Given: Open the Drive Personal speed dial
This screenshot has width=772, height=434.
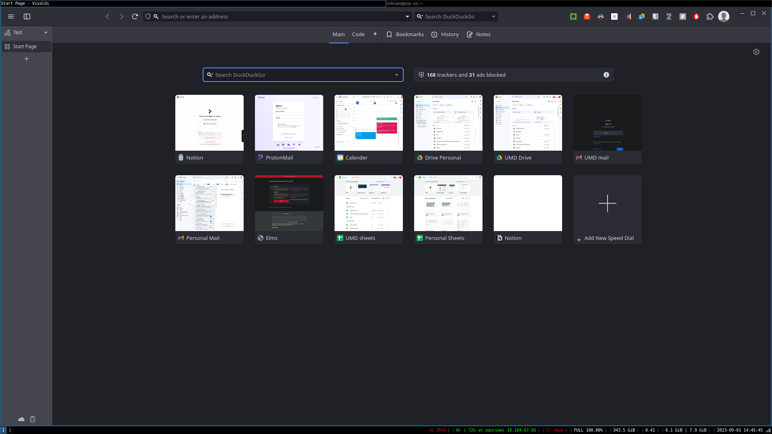Looking at the screenshot, I should coord(448,129).
